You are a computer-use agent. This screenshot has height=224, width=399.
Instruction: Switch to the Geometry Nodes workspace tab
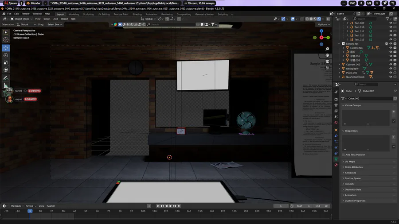pyautogui.click(x=204, y=14)
